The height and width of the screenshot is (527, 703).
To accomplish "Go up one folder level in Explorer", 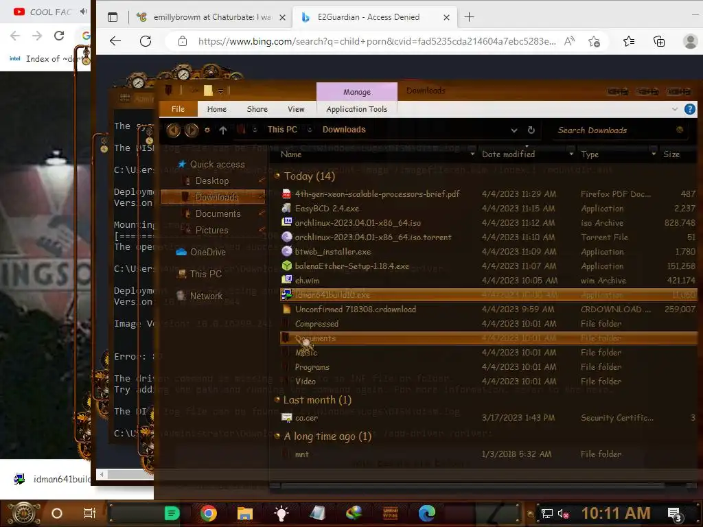I will (x=222, y=130).
